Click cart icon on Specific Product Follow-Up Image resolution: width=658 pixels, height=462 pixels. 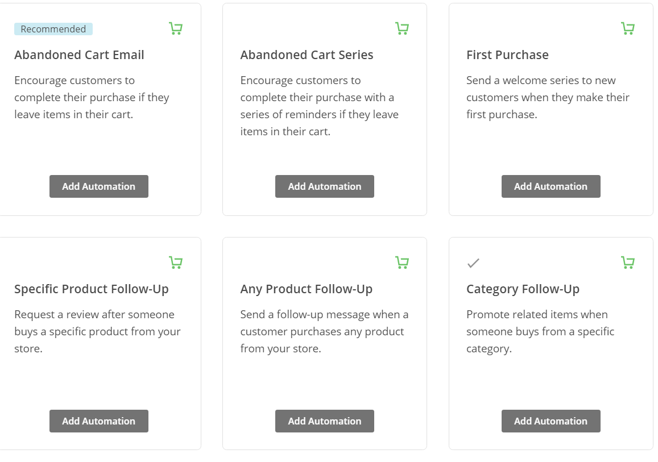tap(176, 263)
